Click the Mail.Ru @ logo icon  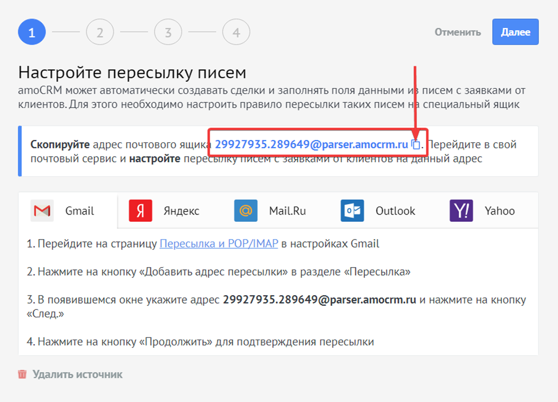tap(246, 210)
